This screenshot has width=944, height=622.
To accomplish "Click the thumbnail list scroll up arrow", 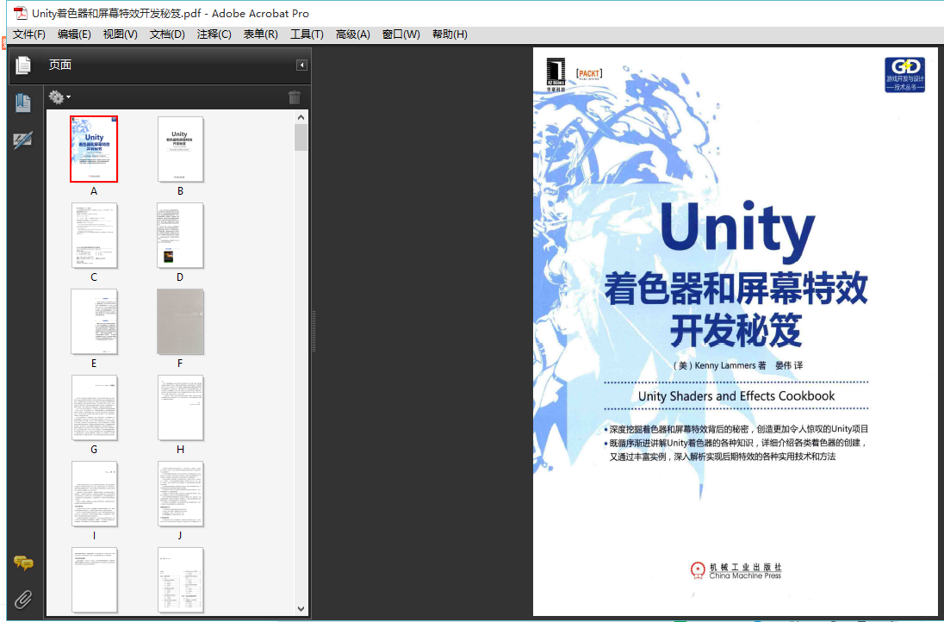I will coord(301,117).
